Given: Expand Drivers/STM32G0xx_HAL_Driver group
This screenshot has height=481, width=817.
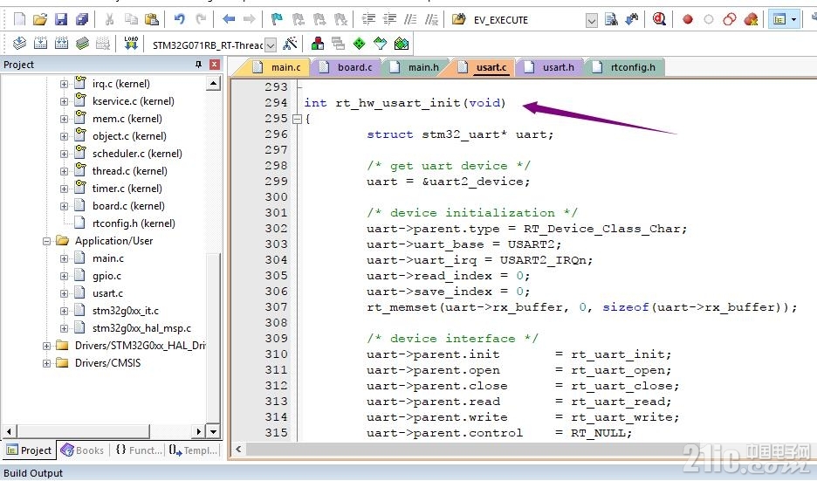Looking at the screenshot, I should tap(46, 346).
